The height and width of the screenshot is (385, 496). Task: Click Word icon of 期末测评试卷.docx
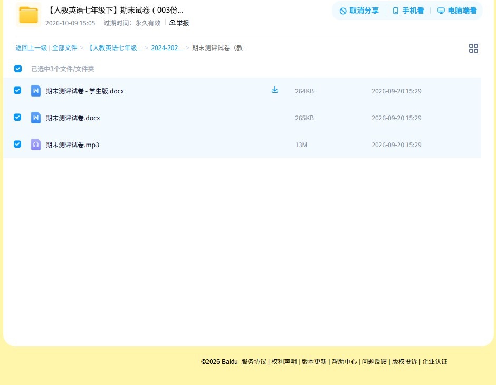(x=36, y=118)
